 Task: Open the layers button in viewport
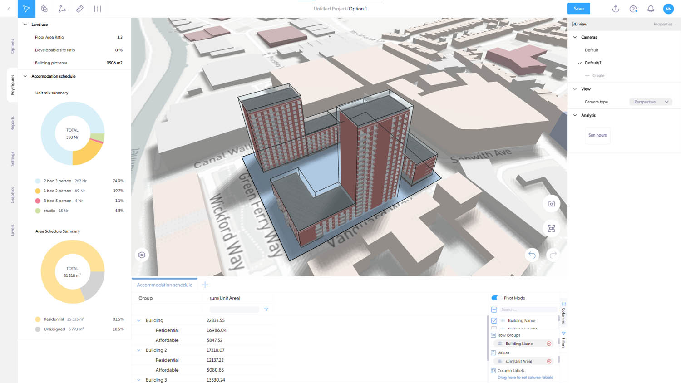[142, 255]
